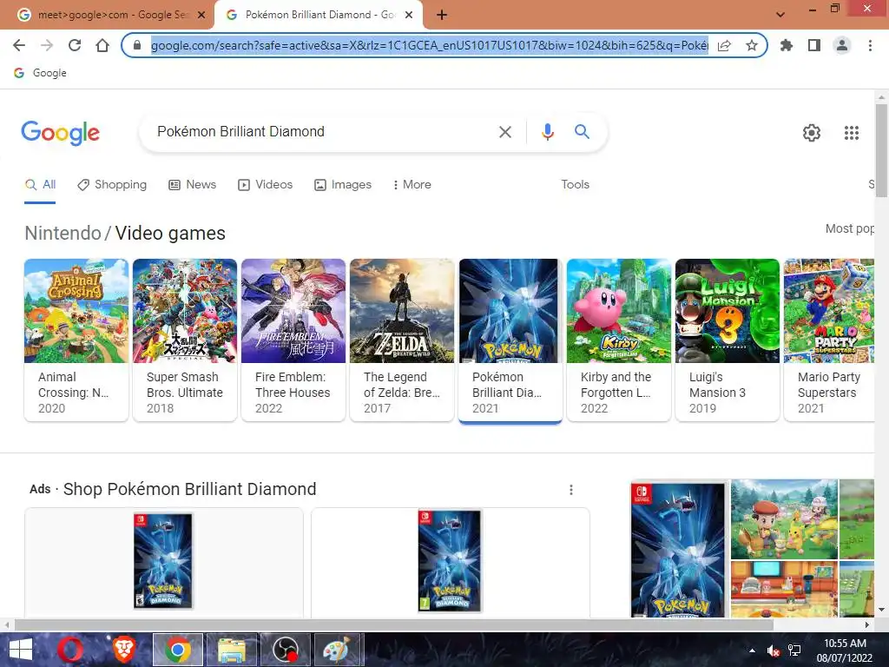The width and height of the screenshot is (889, 667).
Task: Open File Explorer from the taskbar
Action: 232,650
